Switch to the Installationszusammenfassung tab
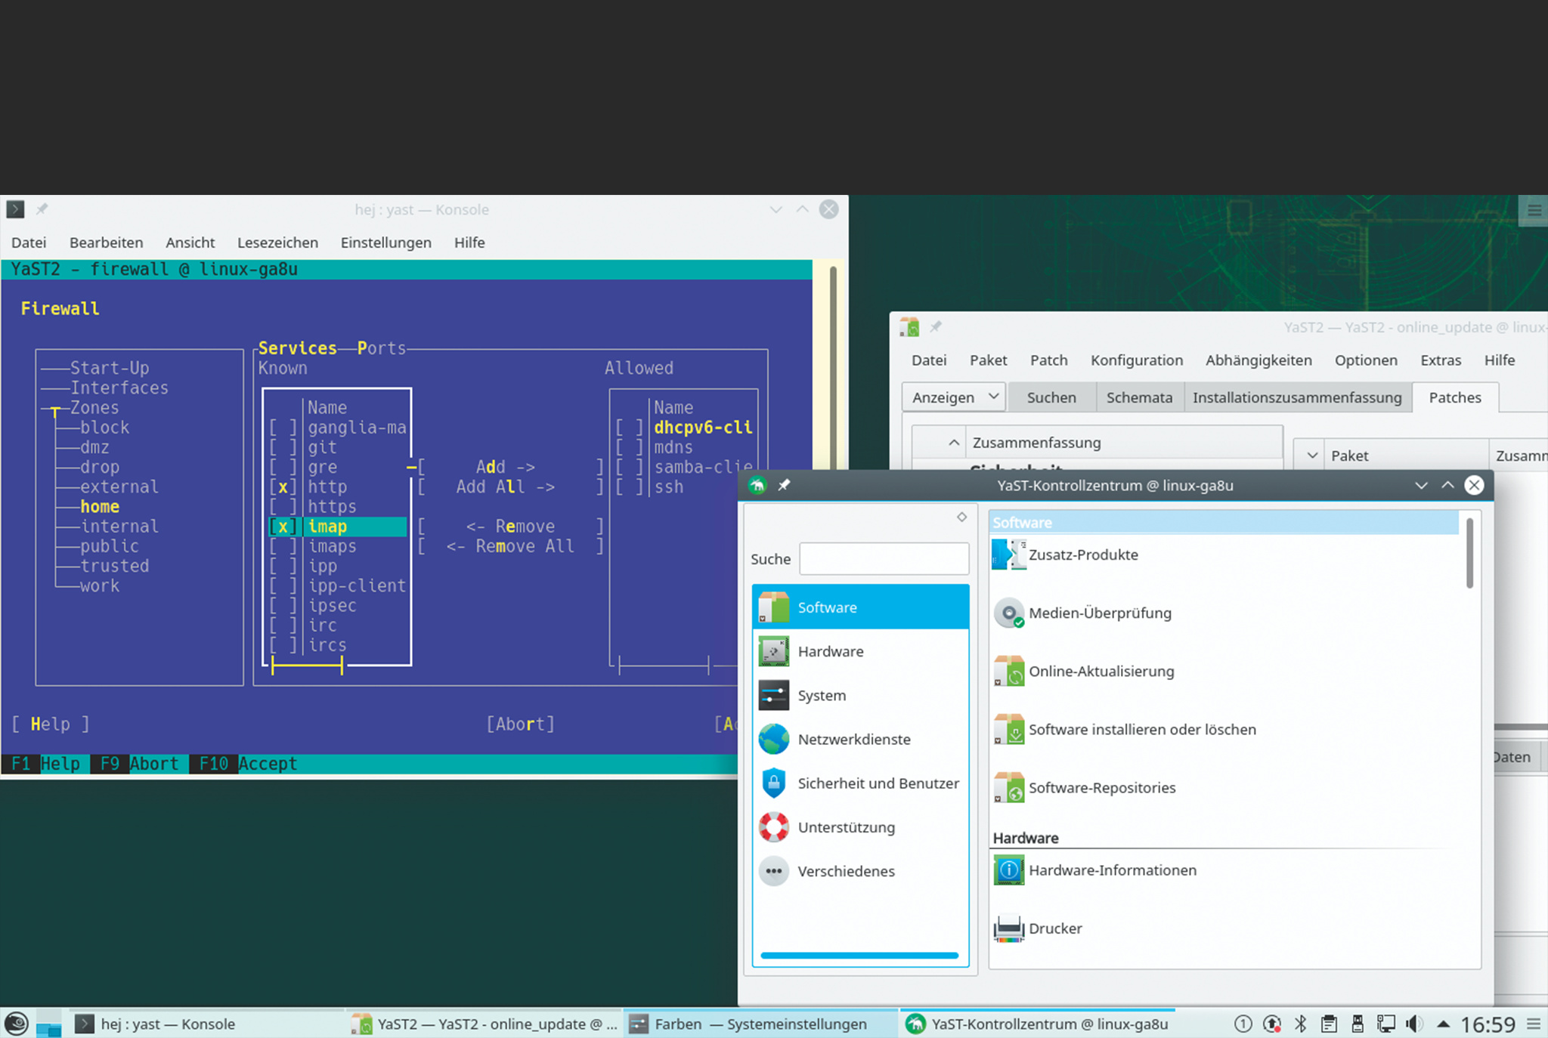Image resolution: width=1548 pixels, height=1038 pixels. pyautogui.click(x=1296, y=397)
